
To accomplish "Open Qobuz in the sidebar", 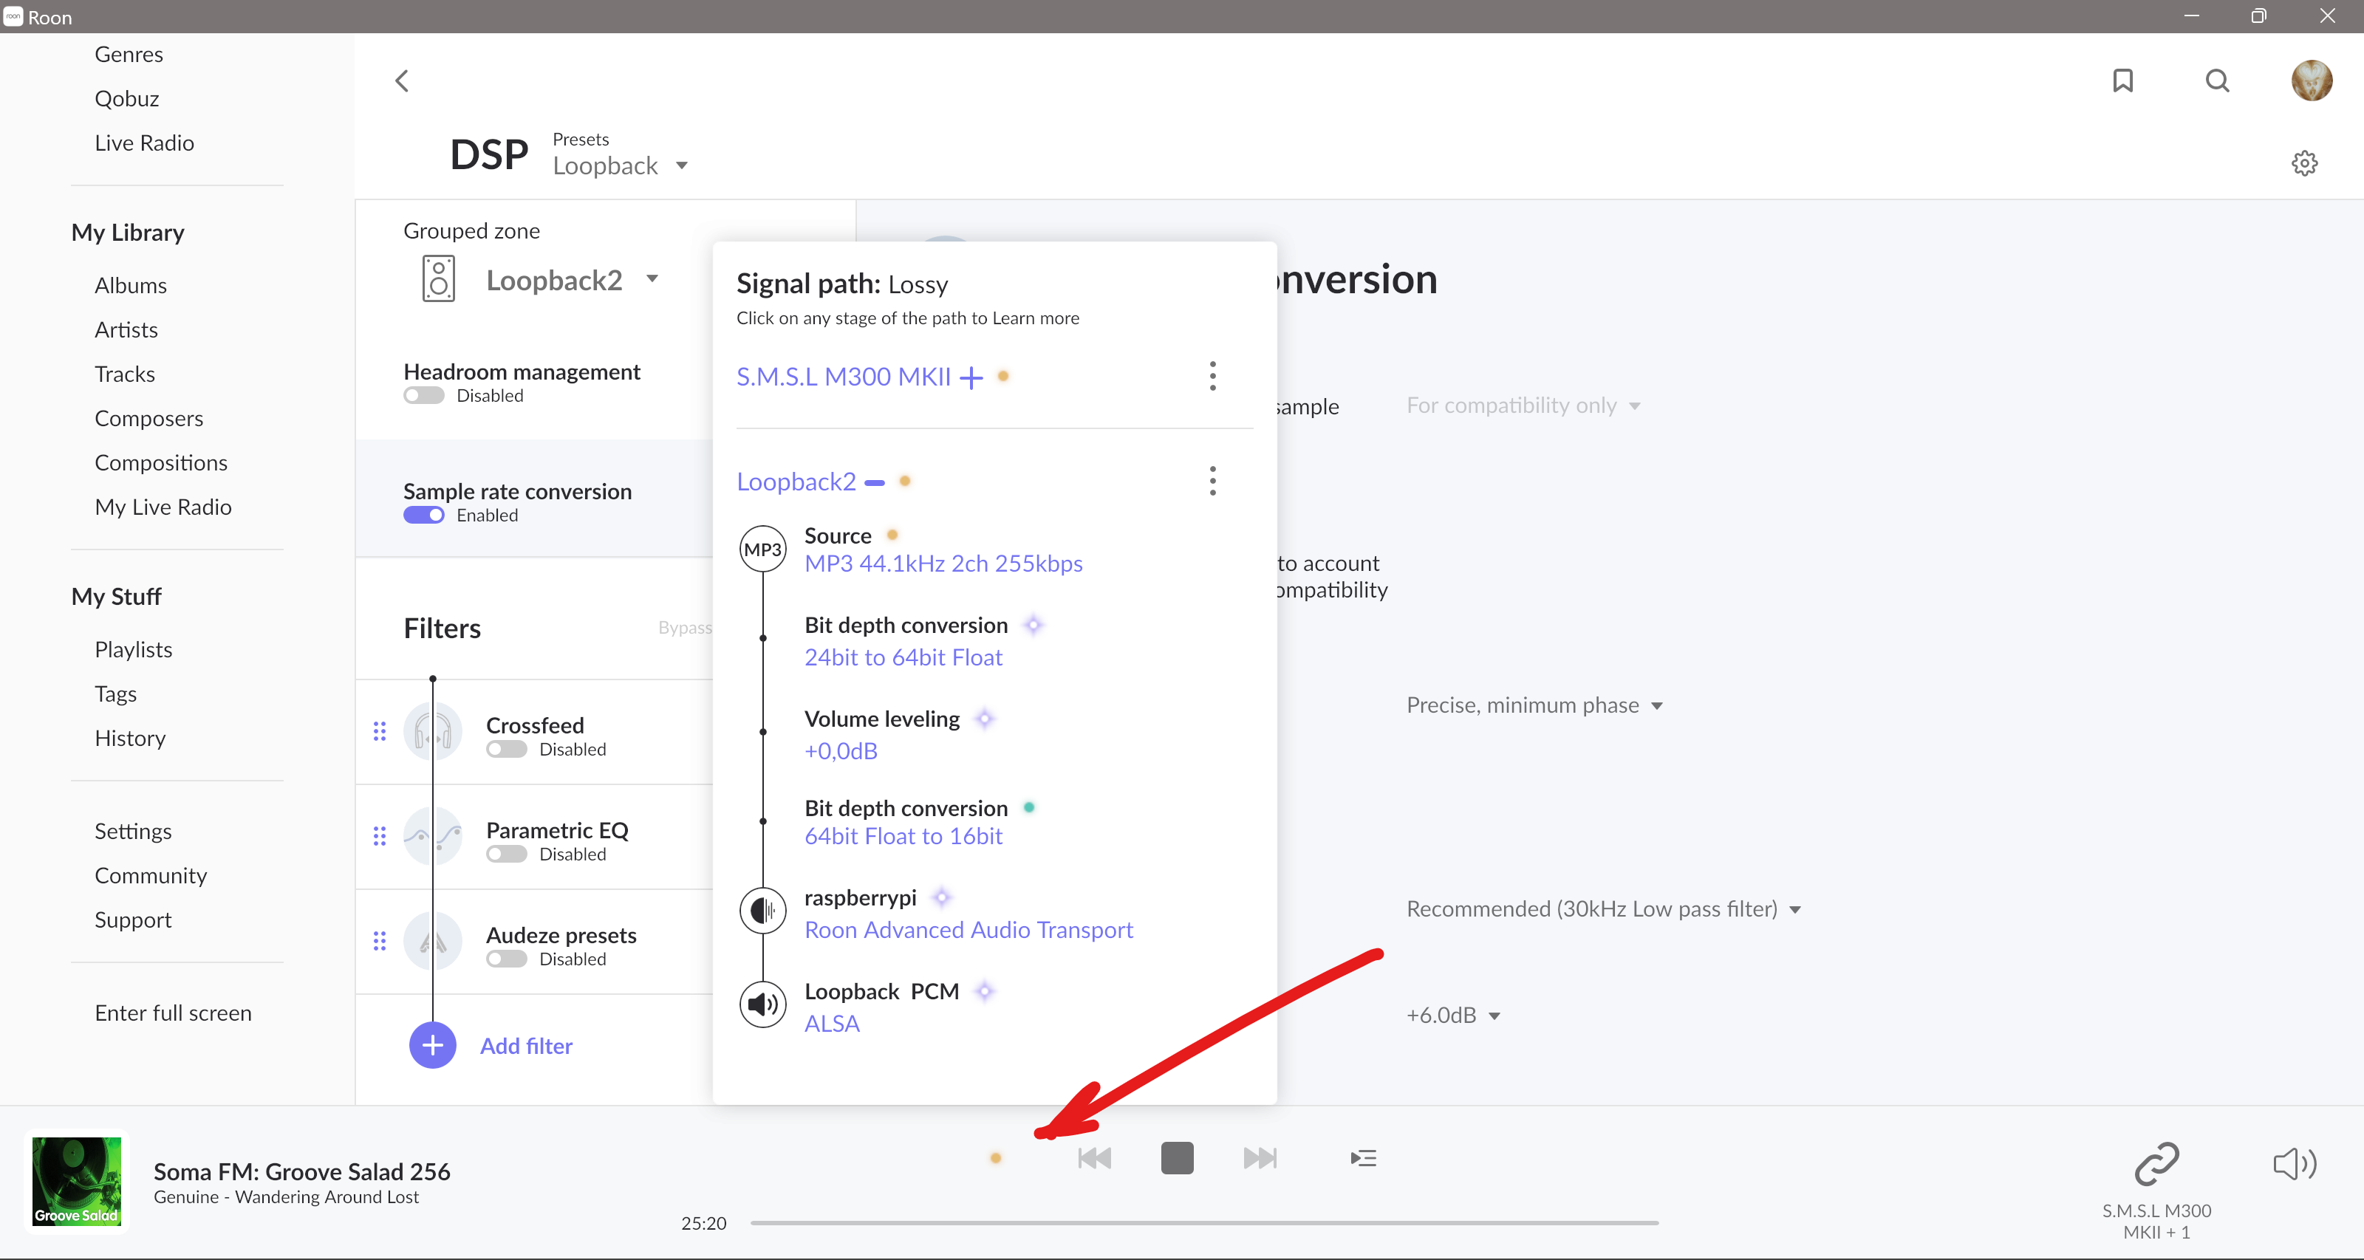I will coord(126,98).
